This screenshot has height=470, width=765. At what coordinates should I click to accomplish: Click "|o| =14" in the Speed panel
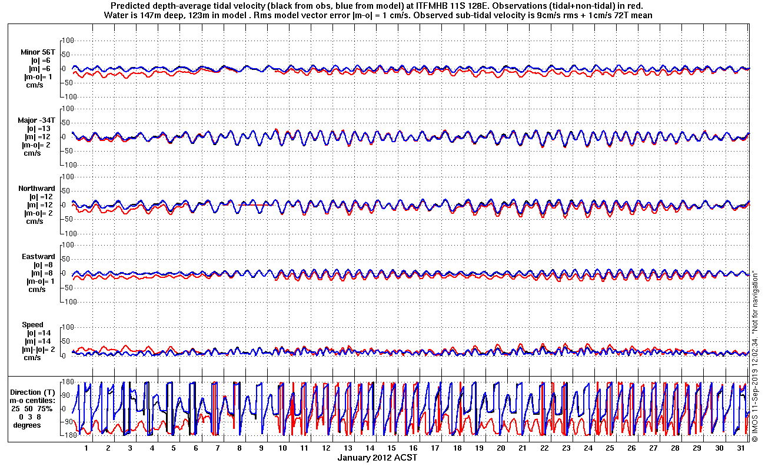coord(39,333)
